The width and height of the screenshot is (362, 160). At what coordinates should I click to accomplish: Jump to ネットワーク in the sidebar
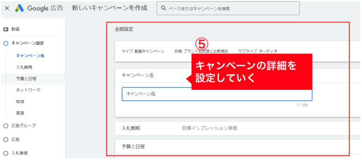pyautogui.click(x=28, y=90)
